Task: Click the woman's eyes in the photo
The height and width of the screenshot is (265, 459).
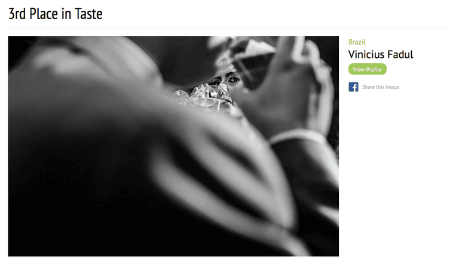Action: 226,79
